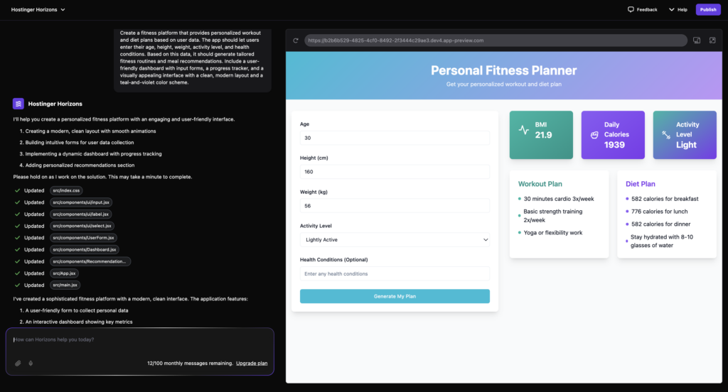728x392 pixels.
Task: Focus the Horizons chat message box
Action: click(x=139, y=339)
